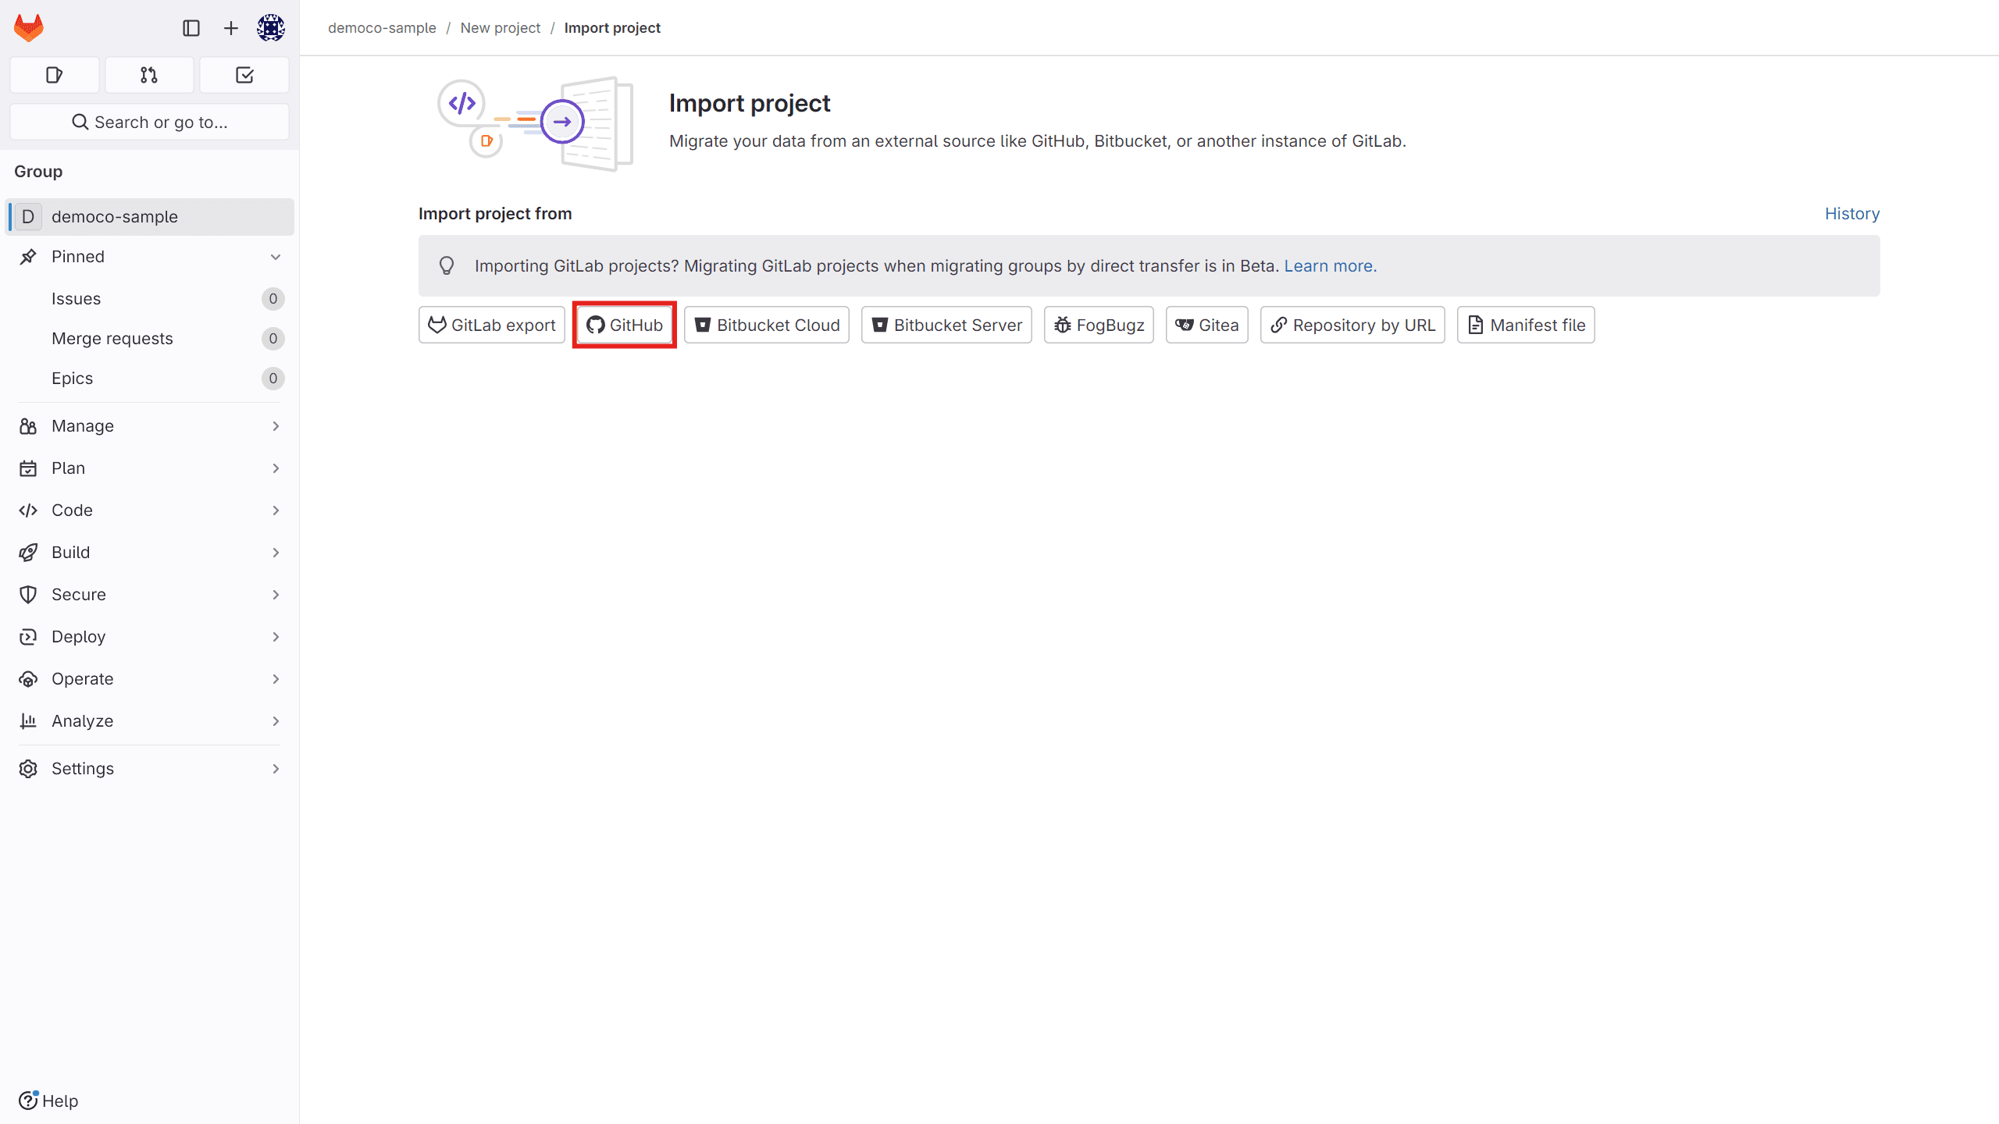Open assigned issues shortcut icon
The height and width of the screenshot is (1124, 1999).
tap(55, 75)
